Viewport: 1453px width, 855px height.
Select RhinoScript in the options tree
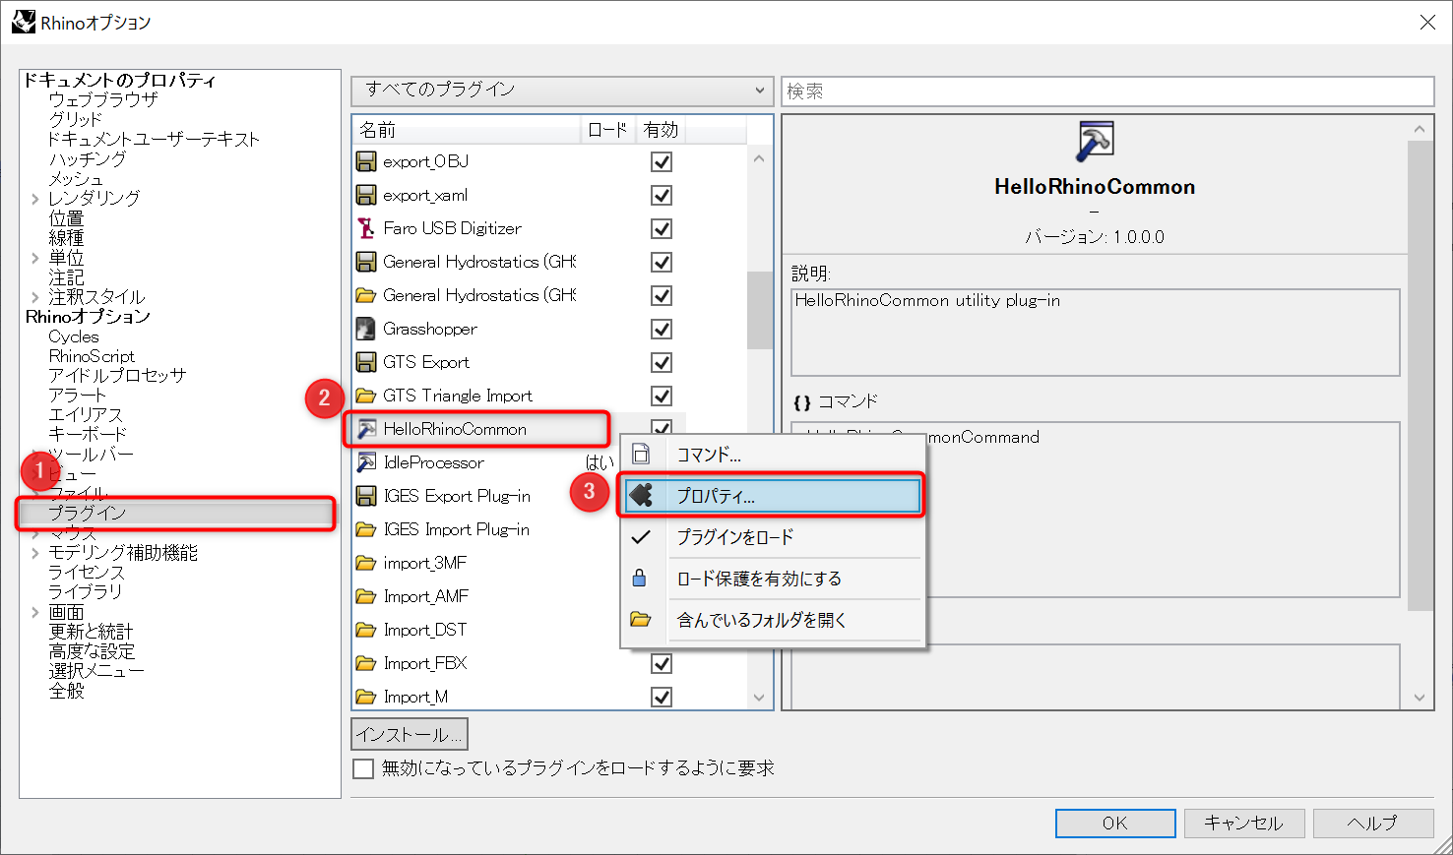92,356
